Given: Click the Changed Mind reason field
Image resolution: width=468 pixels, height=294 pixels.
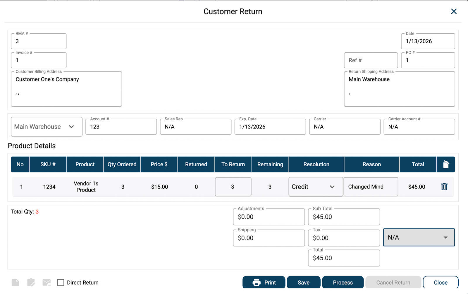Looking at the screenshot, I should [x=371, y=187].
